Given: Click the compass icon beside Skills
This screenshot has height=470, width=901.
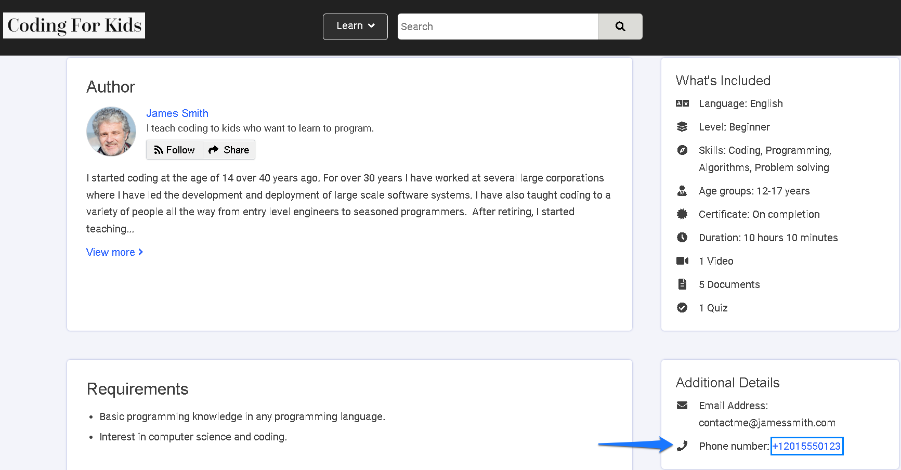Looking at the screenshot, I should pyautogui.click(x=682, y=150).
